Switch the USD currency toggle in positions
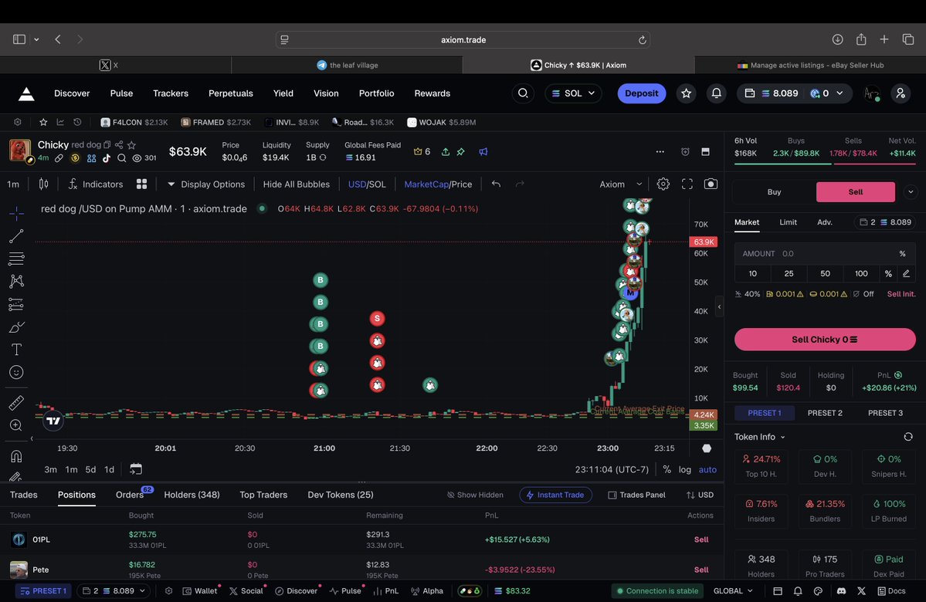This screenshot has width=926, height=602. 700,495
